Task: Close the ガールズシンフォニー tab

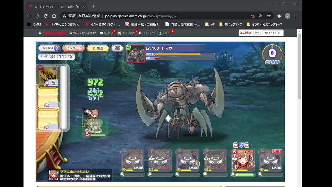Action: pos(83,7)
